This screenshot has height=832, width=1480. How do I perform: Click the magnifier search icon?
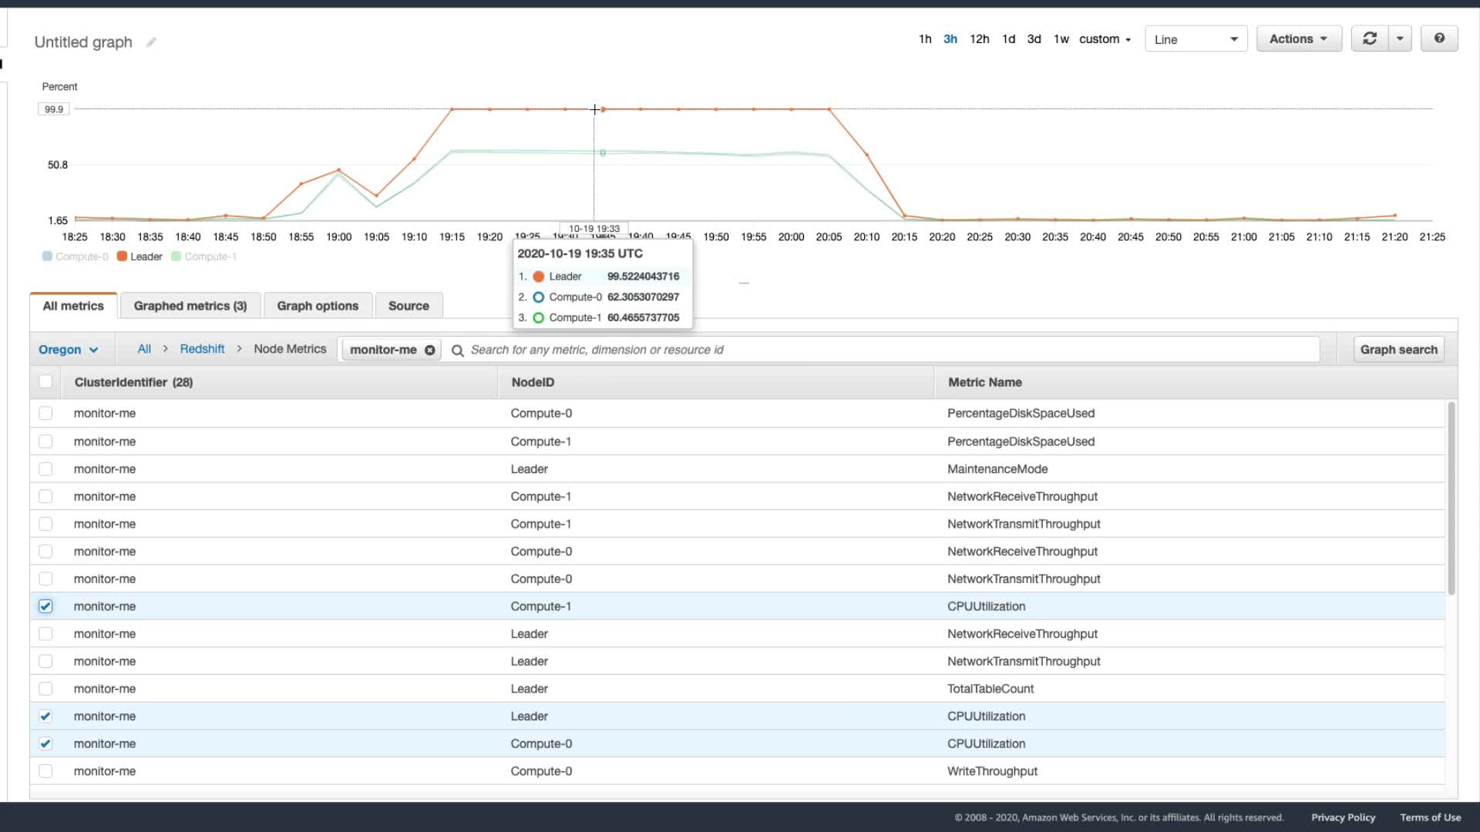point(457,351)
